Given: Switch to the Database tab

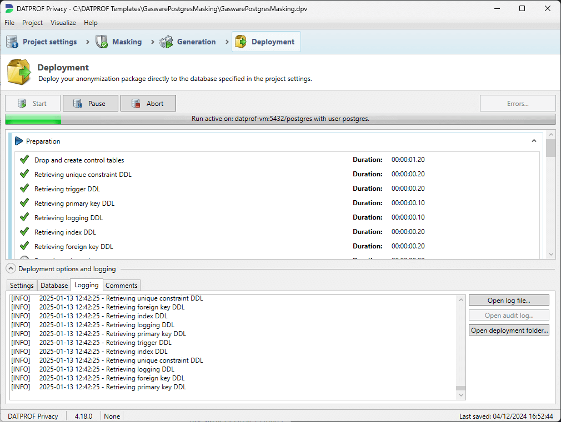Looking at the screenshot, I should click(x=53, y=285).
